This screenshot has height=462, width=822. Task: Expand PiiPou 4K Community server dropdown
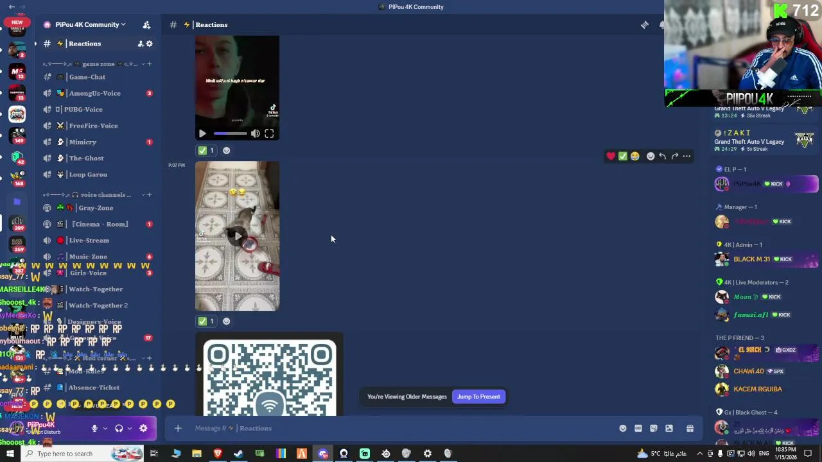point(91,24)
